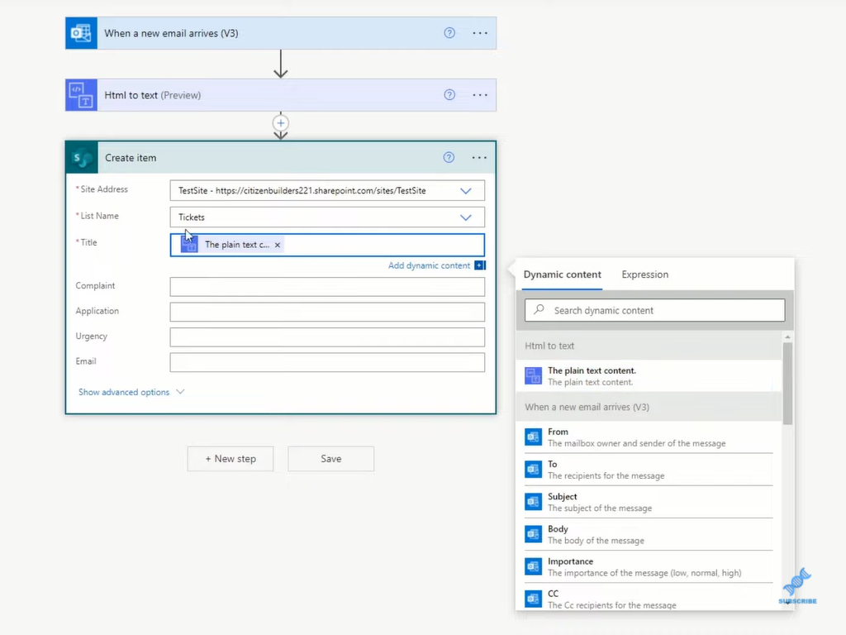
Task: Click the SharePoint icon on Create item
Action: coord(82,158)
